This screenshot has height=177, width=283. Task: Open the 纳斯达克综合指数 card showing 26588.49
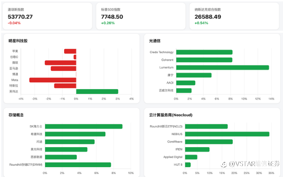[x=234, y=16]
